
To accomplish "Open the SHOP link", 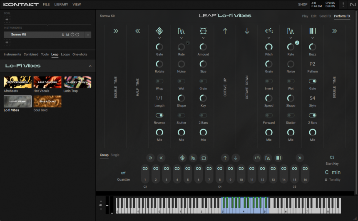I will pyautogui.click(x=303, y=4).
